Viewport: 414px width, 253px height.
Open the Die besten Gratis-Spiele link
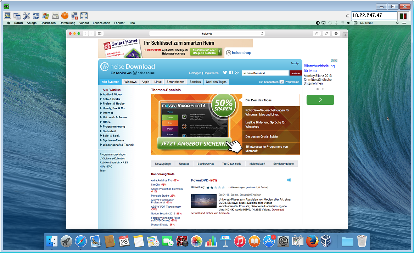click(x=261, y=137)
